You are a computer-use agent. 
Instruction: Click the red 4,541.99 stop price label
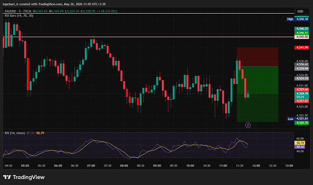pos(302,48)
